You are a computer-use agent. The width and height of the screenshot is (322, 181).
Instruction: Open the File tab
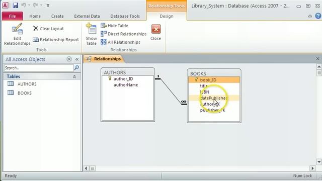[x=12, y=16]
